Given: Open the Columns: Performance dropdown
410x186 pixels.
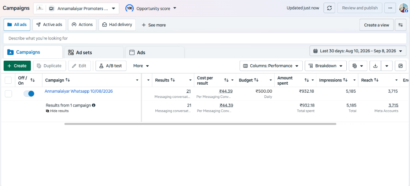Looking at the screenshot, I should point(271,66).
